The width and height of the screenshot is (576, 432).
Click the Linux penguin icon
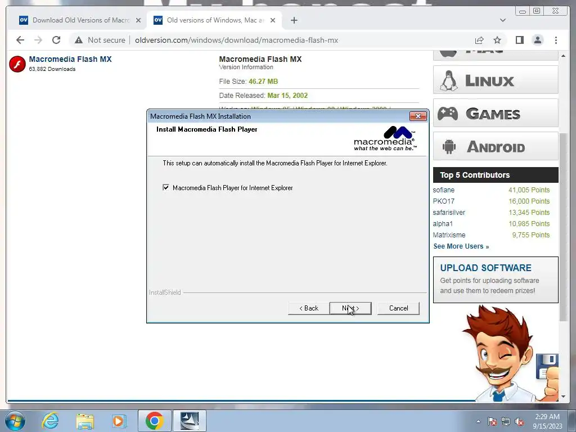tap(448, 80)
